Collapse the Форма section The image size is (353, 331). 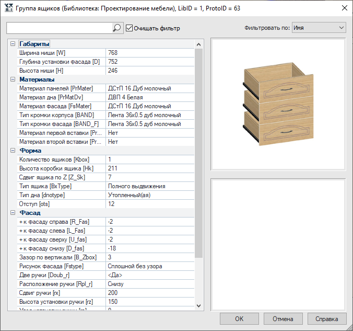13,151
